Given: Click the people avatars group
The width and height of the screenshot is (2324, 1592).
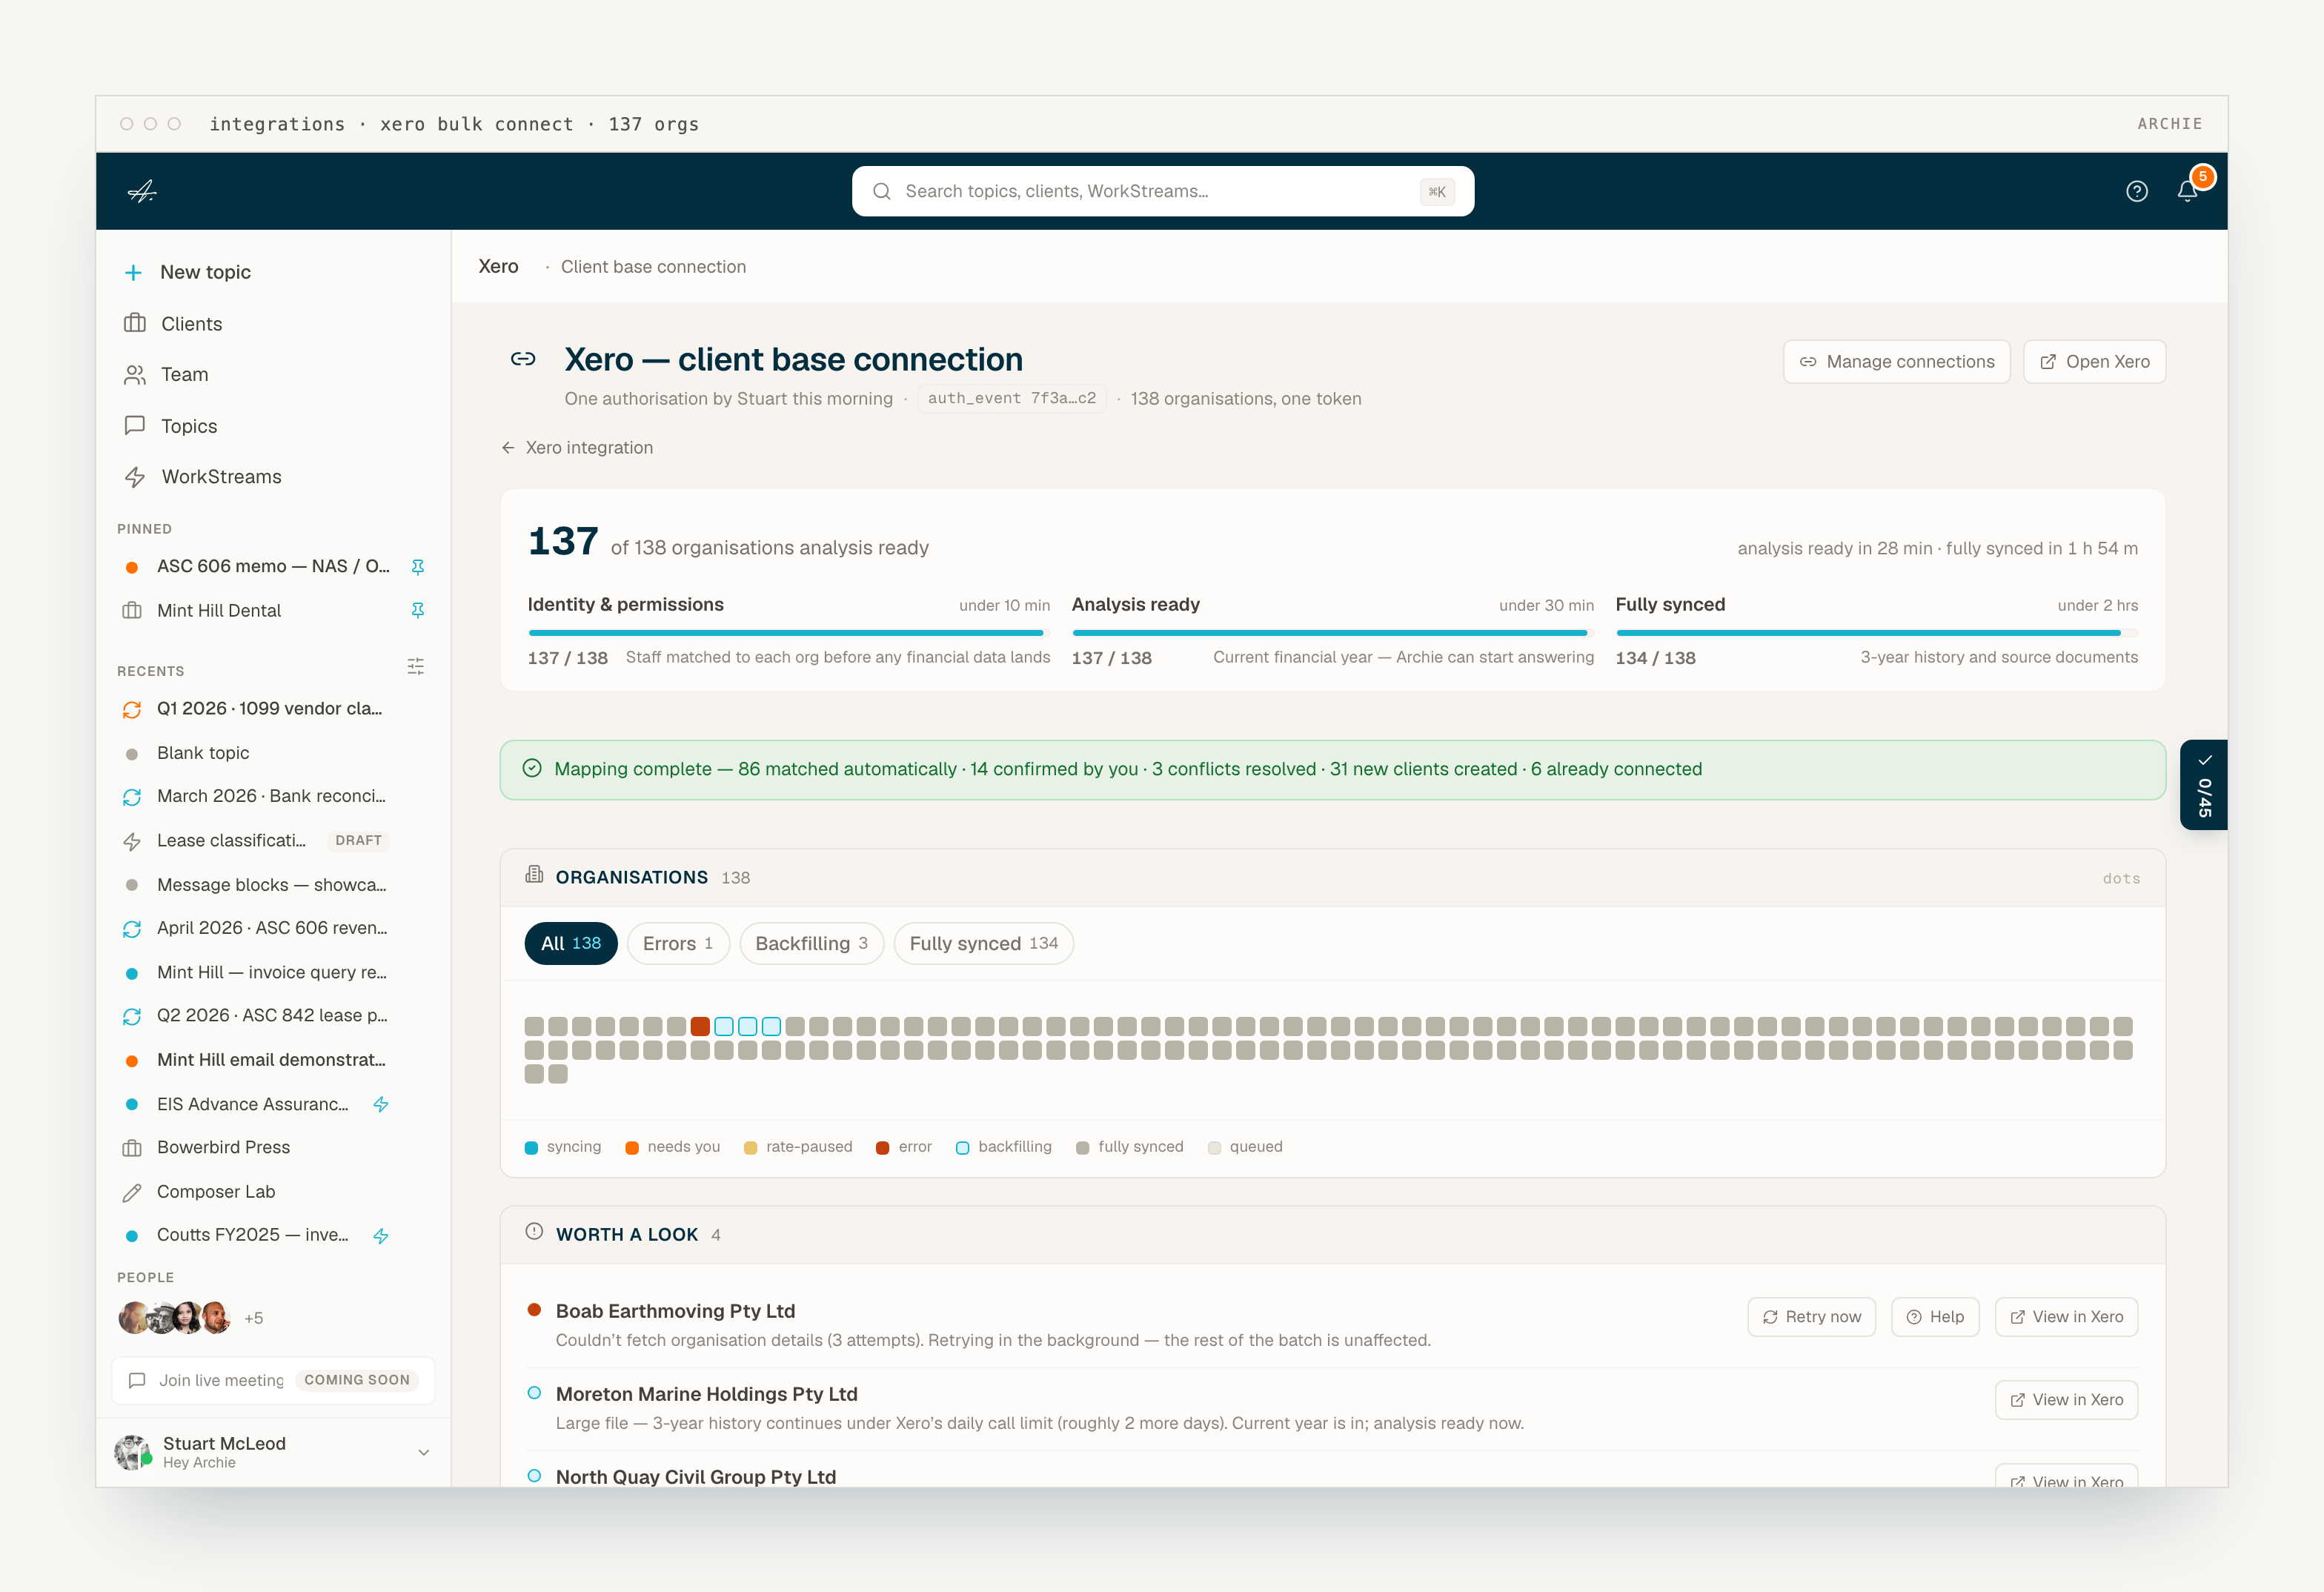Looking at the screenshot, I should point(175,1318).
